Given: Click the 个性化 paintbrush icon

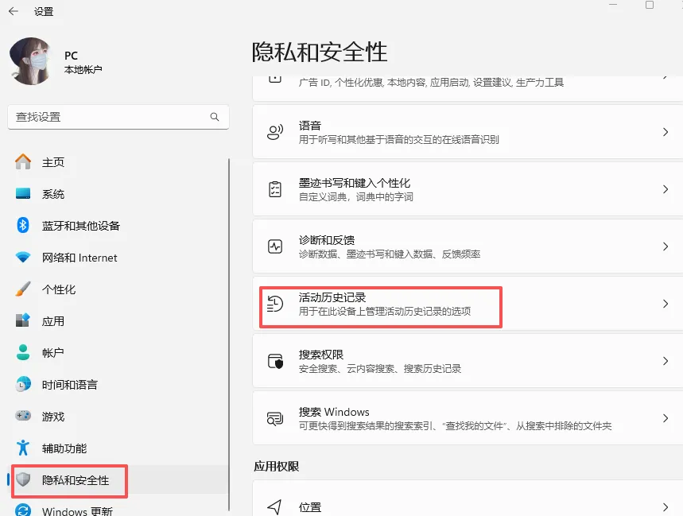Looking at the screenshot, I should (x=23, y=289).
